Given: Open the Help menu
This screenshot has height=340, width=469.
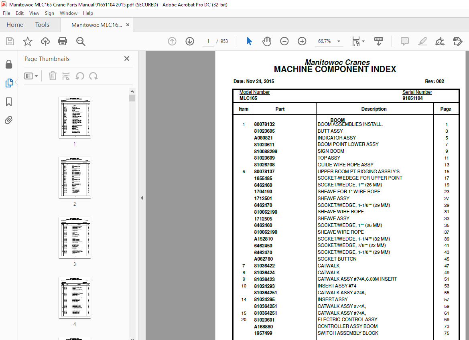Looking at the screenshot, I should 88,13.
